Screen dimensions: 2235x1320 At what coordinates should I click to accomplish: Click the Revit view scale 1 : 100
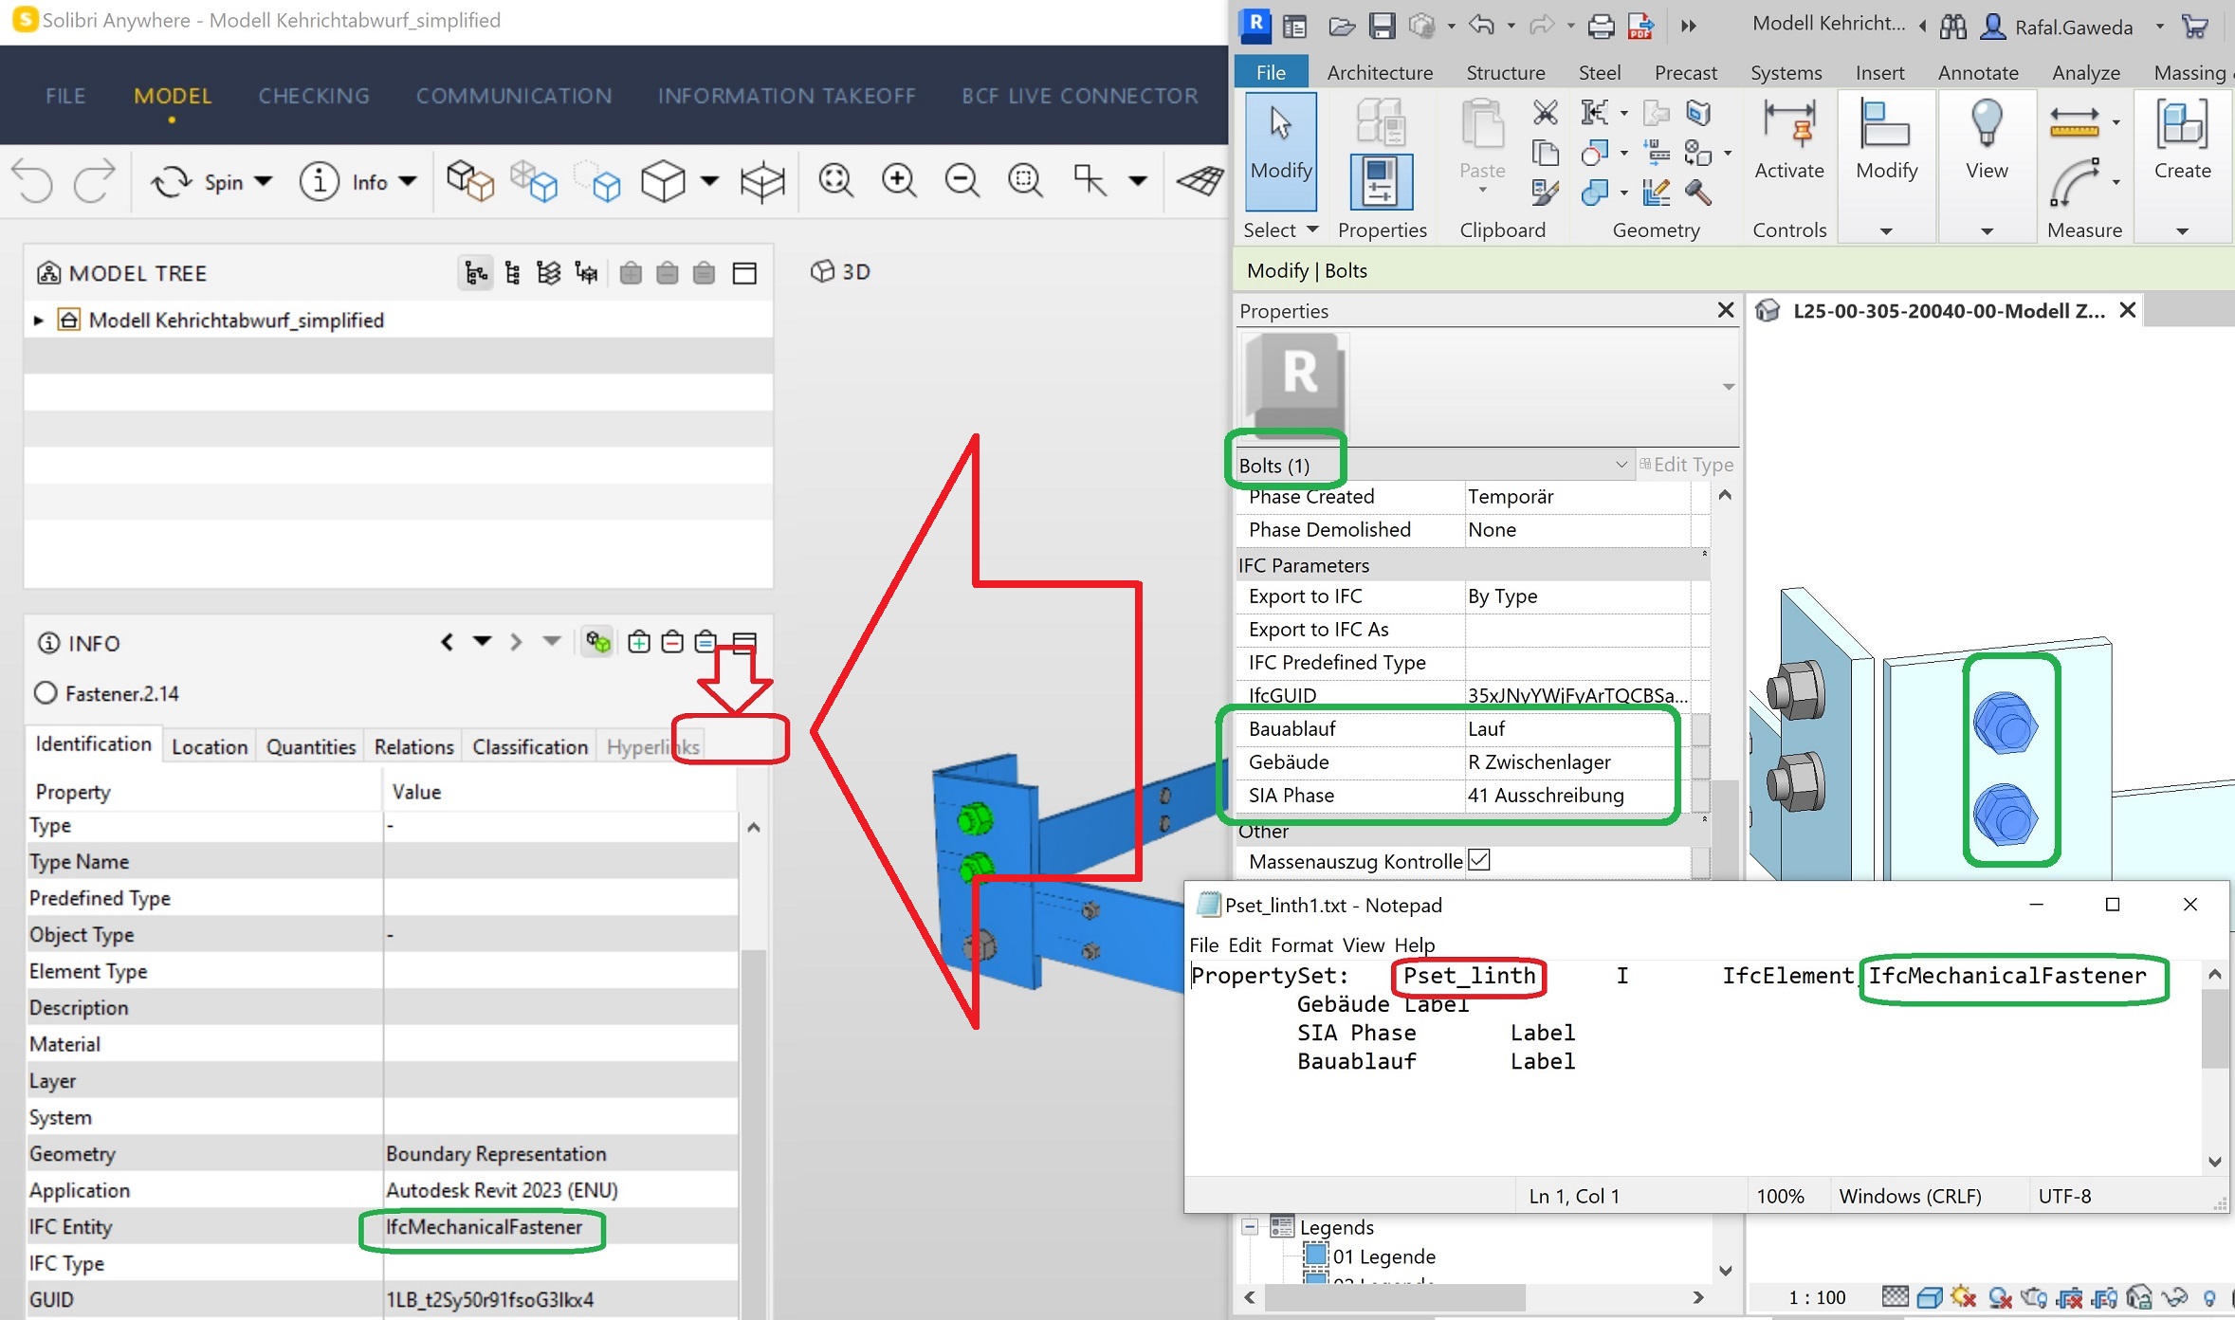[x=1816, y=1297]
